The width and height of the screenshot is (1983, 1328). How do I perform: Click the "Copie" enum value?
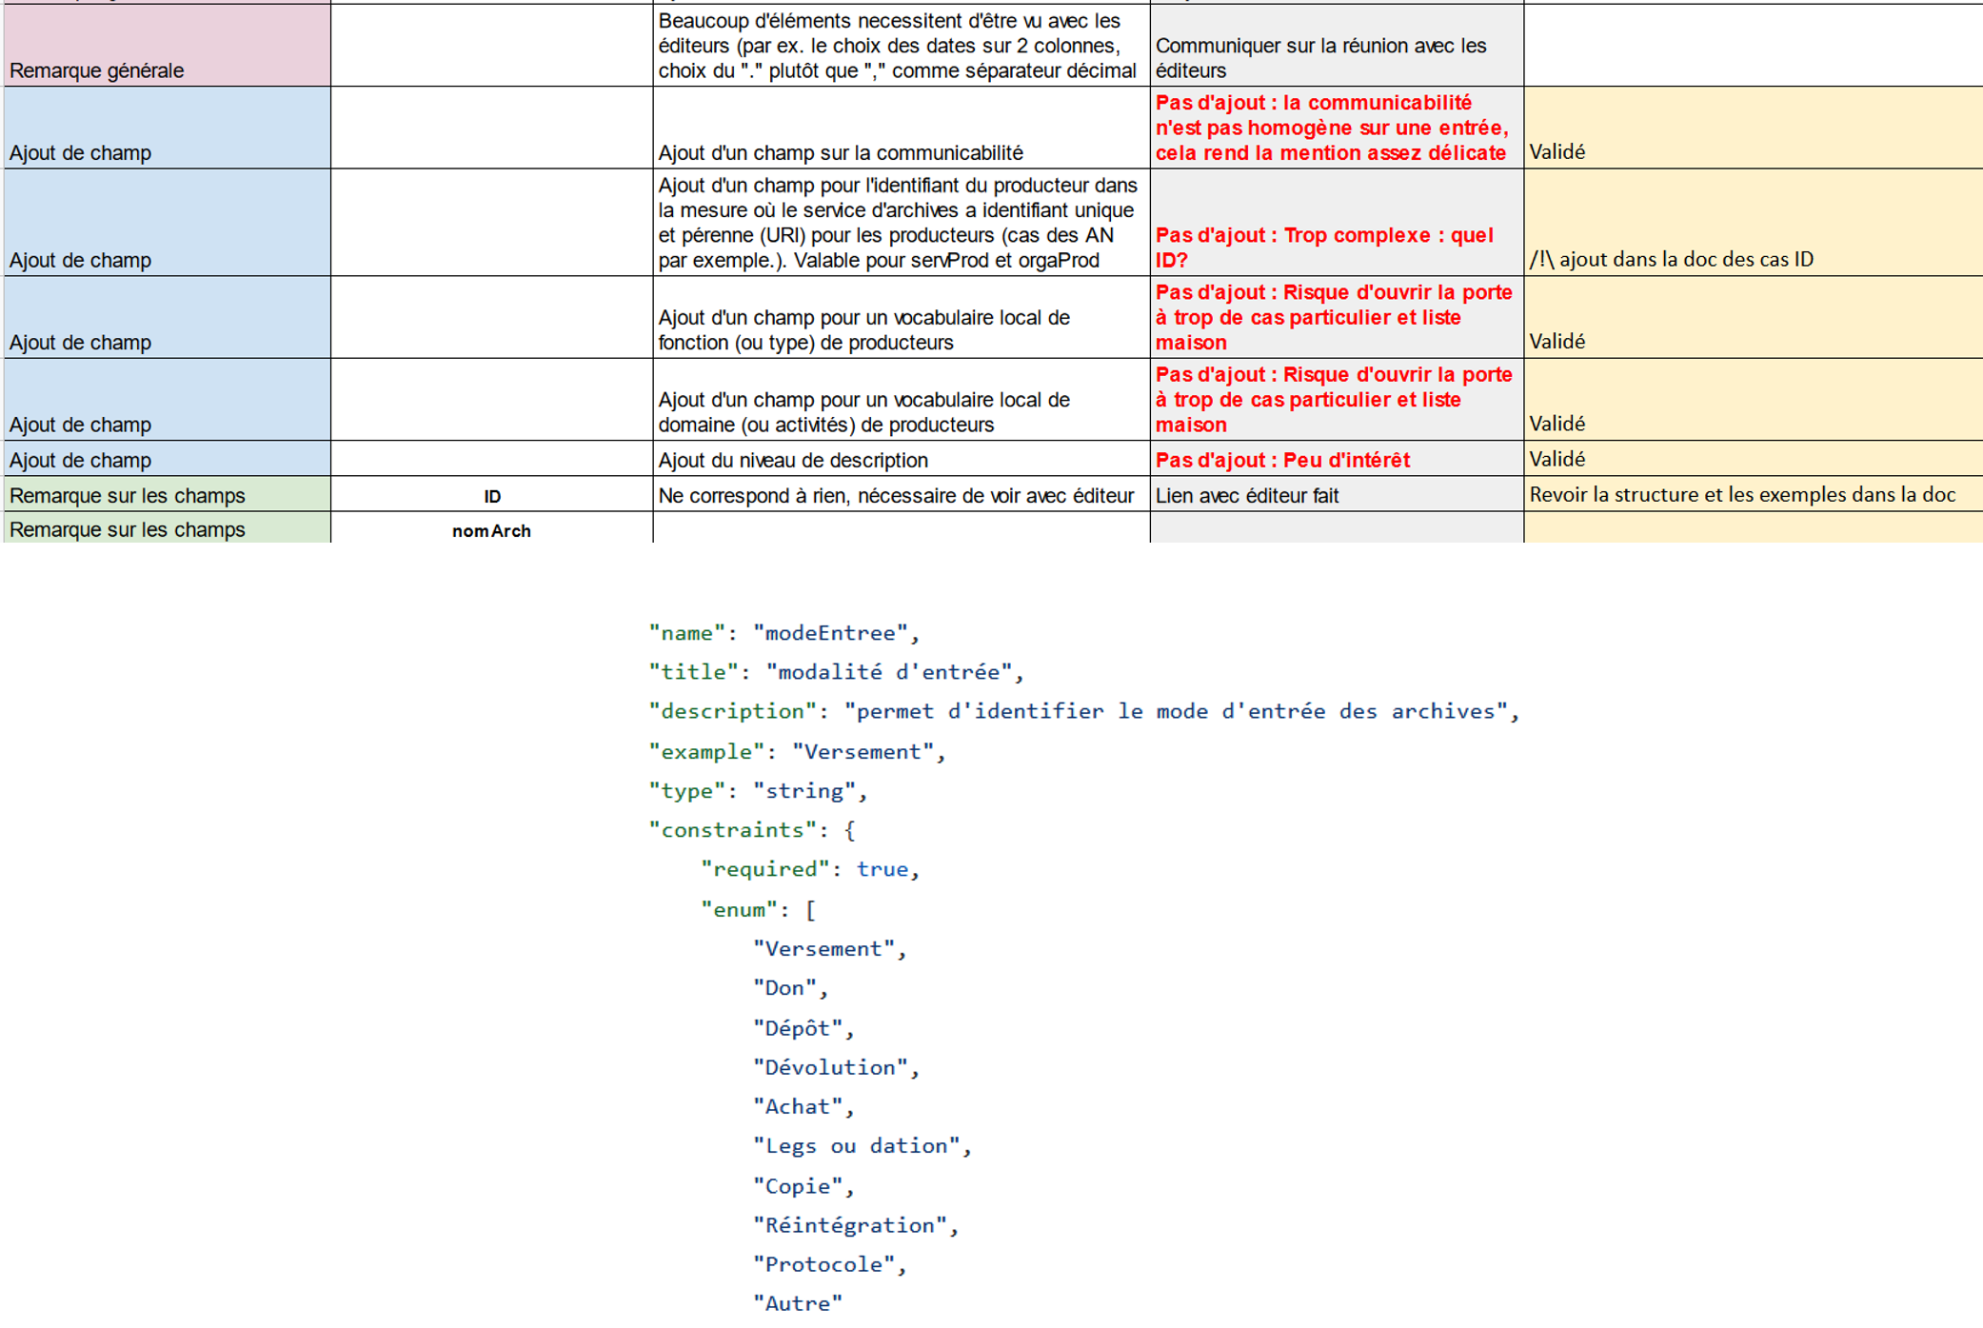click(x=803, y=1185)
